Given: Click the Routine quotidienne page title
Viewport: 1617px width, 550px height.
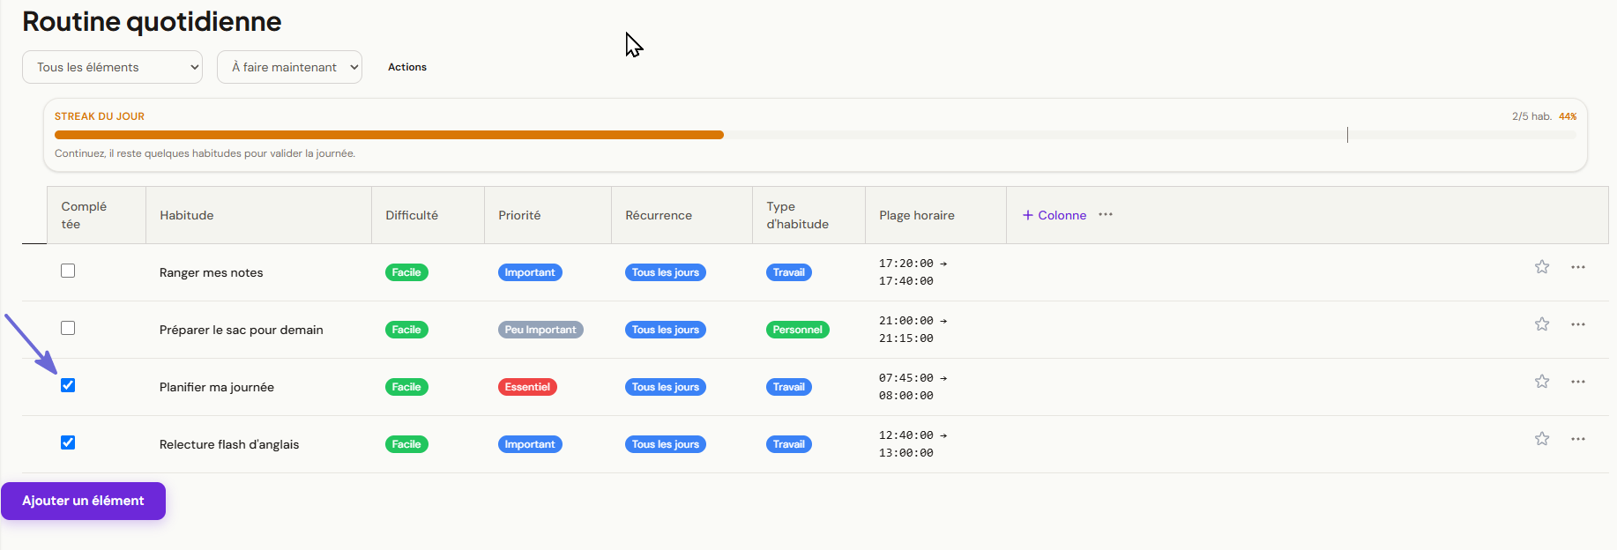Looking at the screenshot, I should point(152,21).
